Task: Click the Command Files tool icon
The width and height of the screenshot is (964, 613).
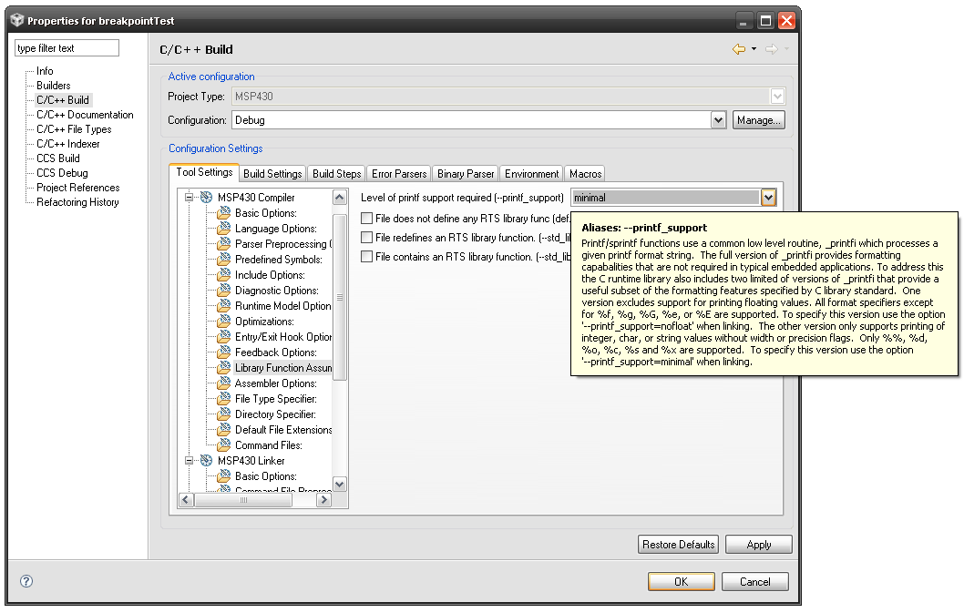Action: 224,444
